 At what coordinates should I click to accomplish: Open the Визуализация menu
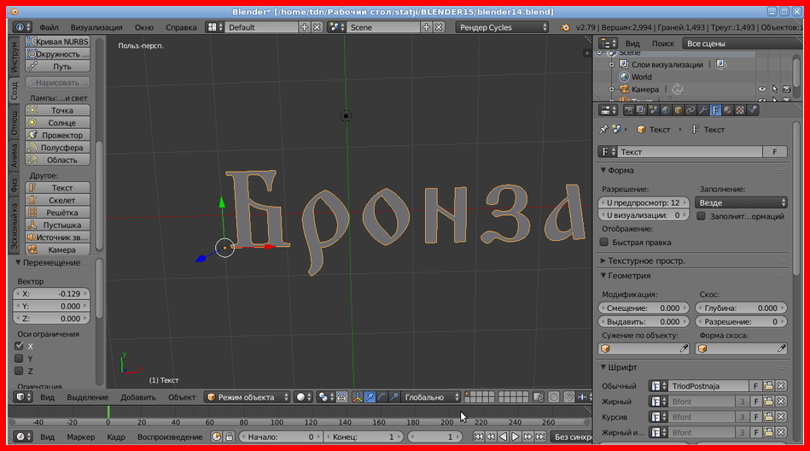click(96, 27)
